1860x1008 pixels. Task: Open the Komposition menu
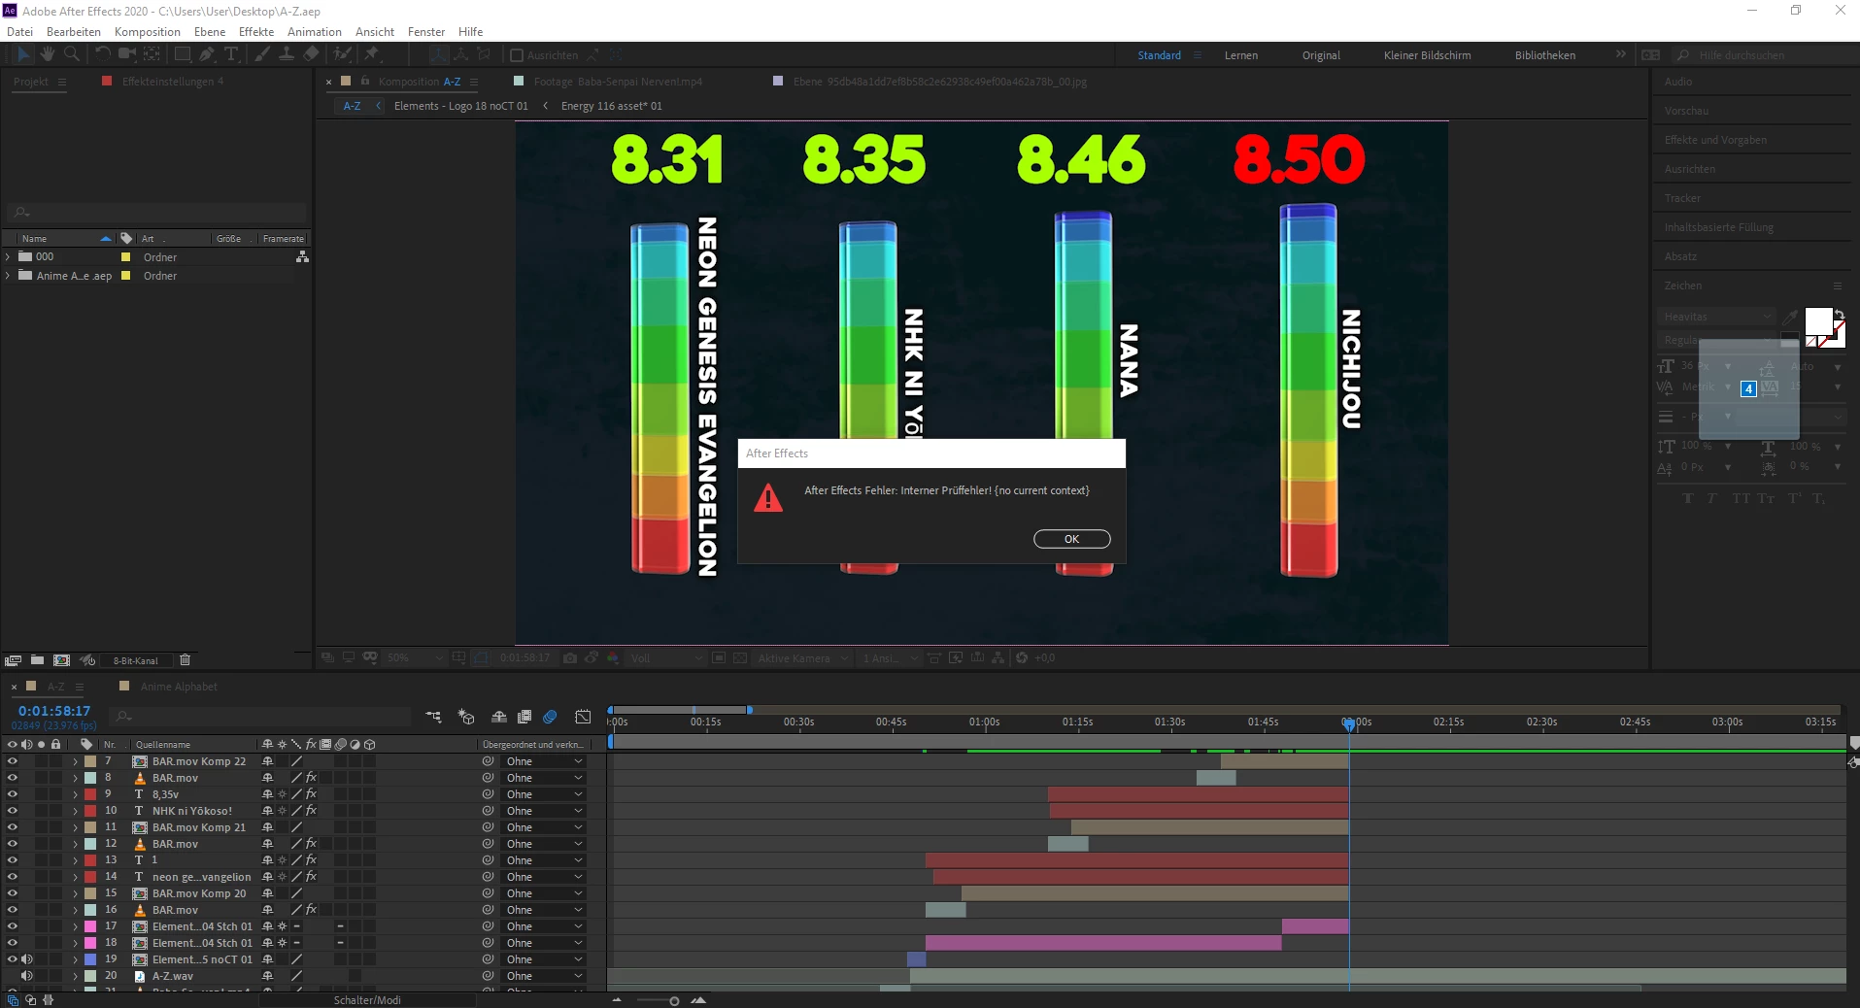tap(147, 32)
